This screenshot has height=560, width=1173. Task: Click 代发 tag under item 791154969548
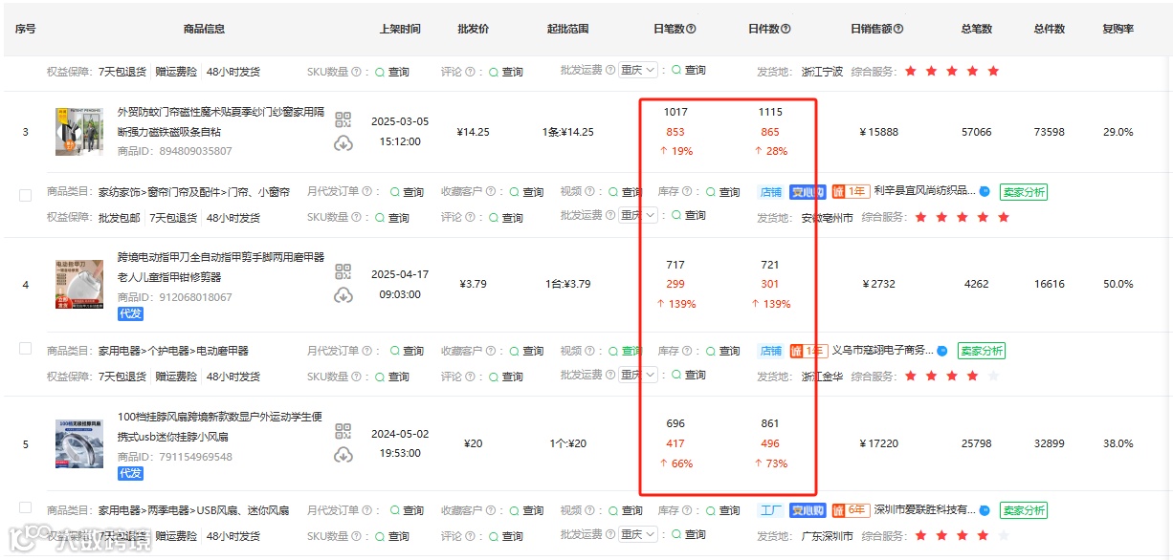pos(131,473)
